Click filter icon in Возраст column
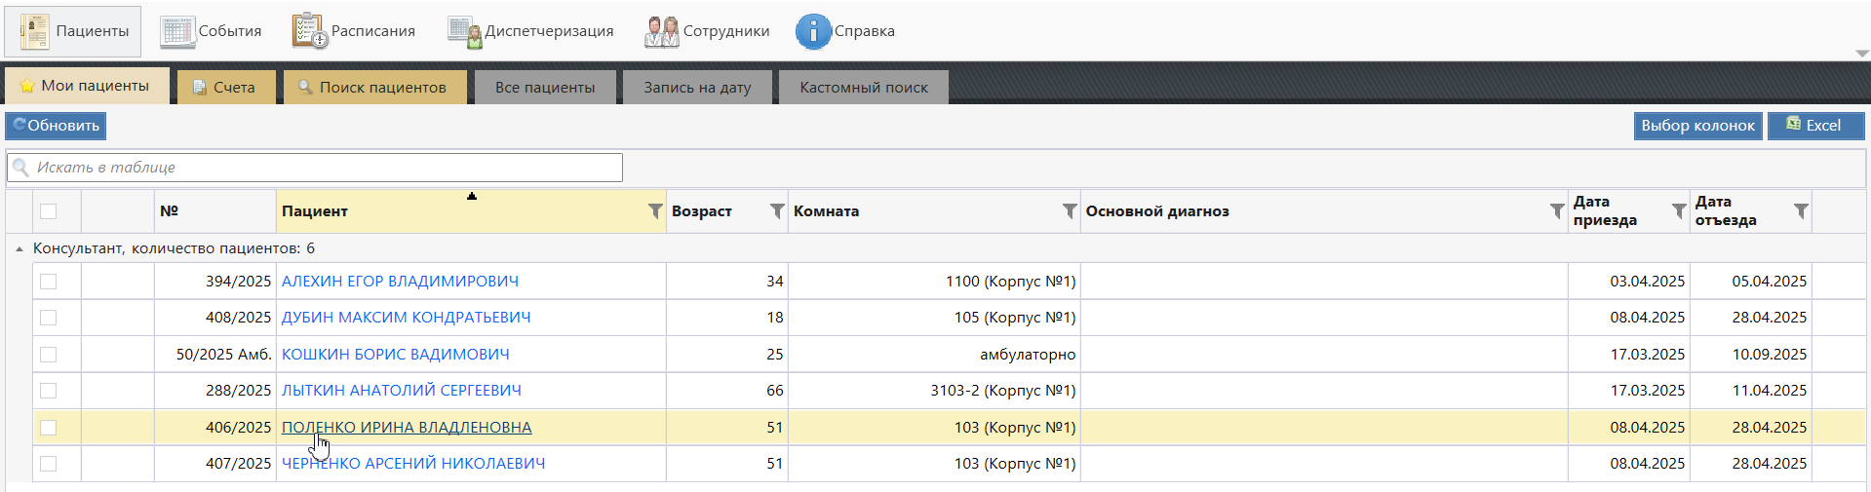 (x=777, y=211)
